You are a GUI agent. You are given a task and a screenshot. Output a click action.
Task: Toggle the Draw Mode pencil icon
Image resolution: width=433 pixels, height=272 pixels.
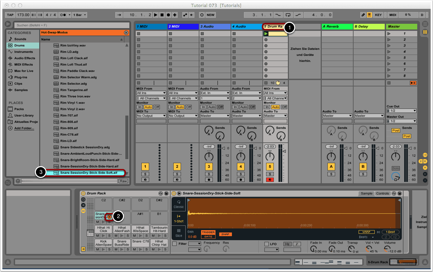[x=363, y=15]
